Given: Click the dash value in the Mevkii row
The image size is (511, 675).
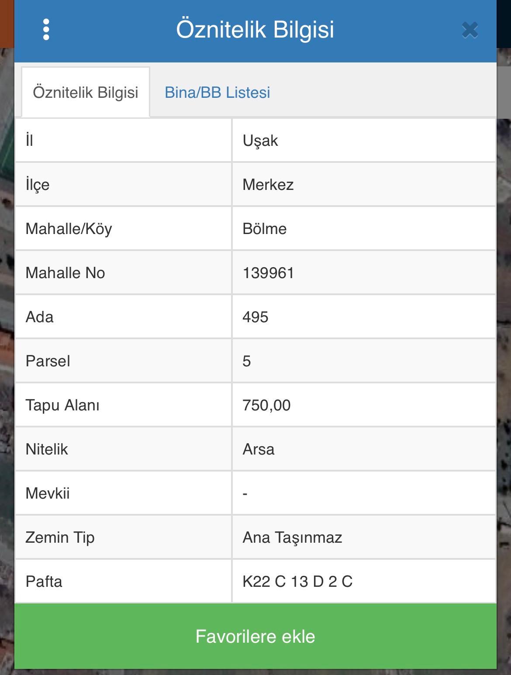Looking at the screenshot, I should tap(245, 494).
